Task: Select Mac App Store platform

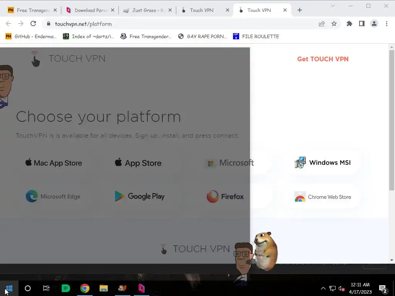Action: (x=54, y=163)
